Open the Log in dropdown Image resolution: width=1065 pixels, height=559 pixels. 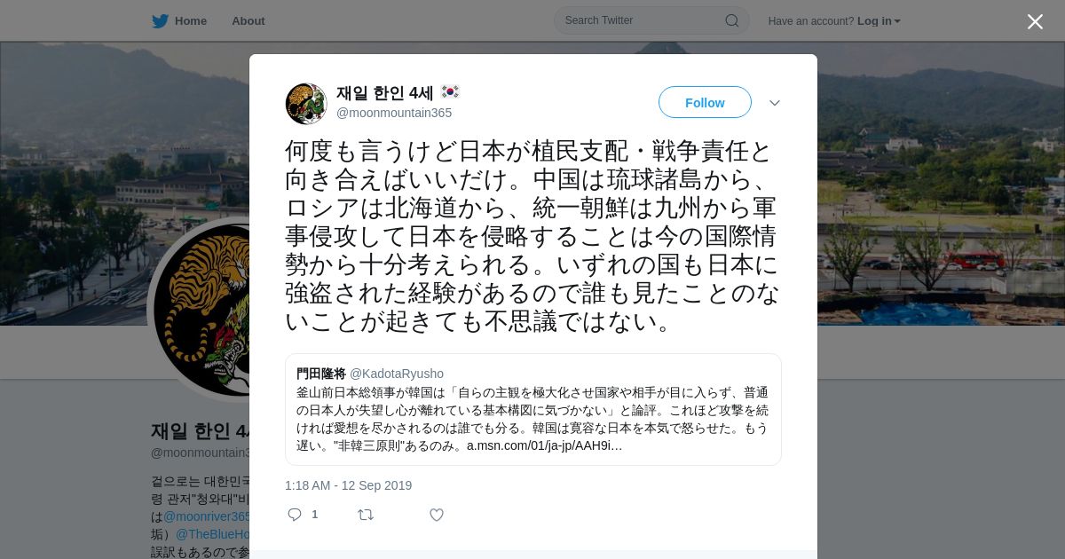coord(879,21)
